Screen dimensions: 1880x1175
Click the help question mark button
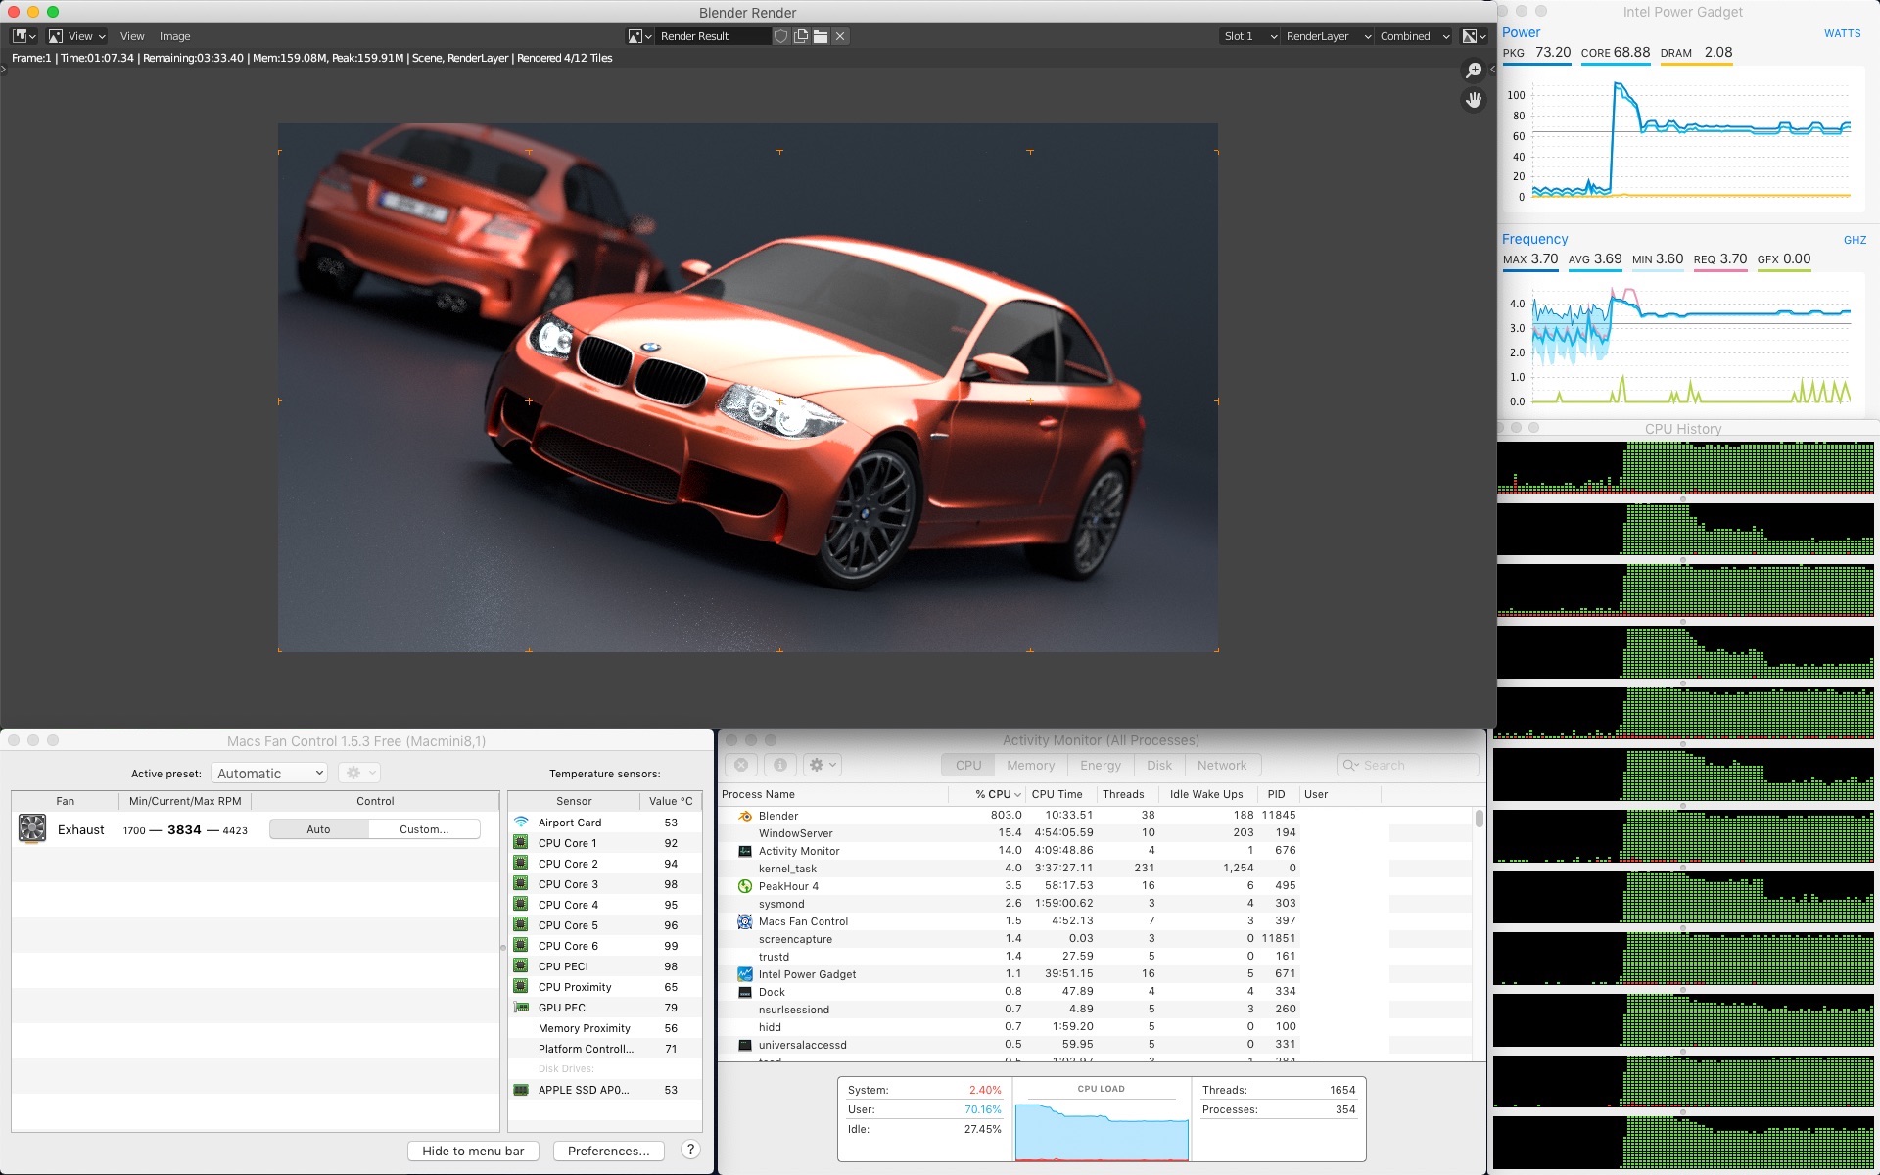[690, 1150]
